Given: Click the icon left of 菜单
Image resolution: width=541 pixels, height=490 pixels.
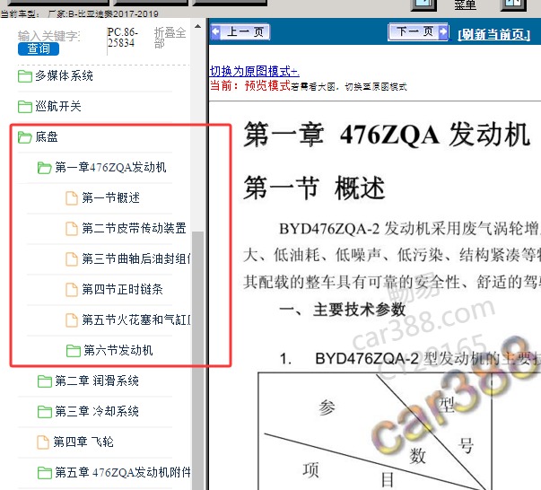Looking at the screenshot, I should (423, 4).
